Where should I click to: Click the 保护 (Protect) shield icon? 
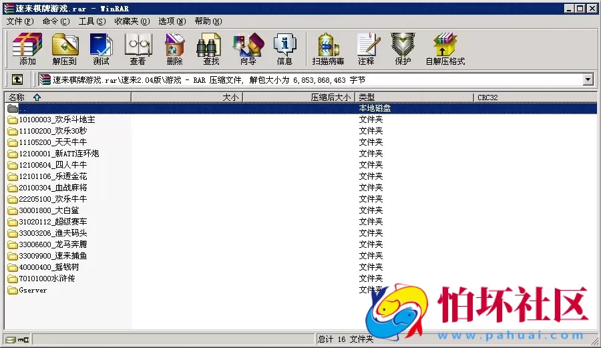(x=403, y=49)
